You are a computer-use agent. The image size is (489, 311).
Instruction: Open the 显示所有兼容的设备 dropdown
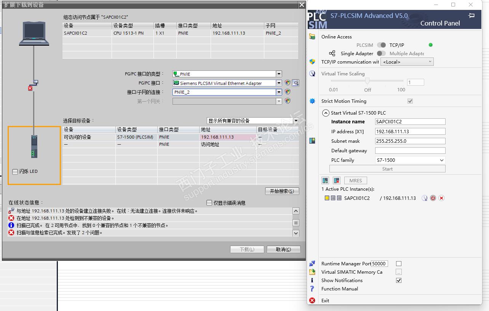click(296, 121)
